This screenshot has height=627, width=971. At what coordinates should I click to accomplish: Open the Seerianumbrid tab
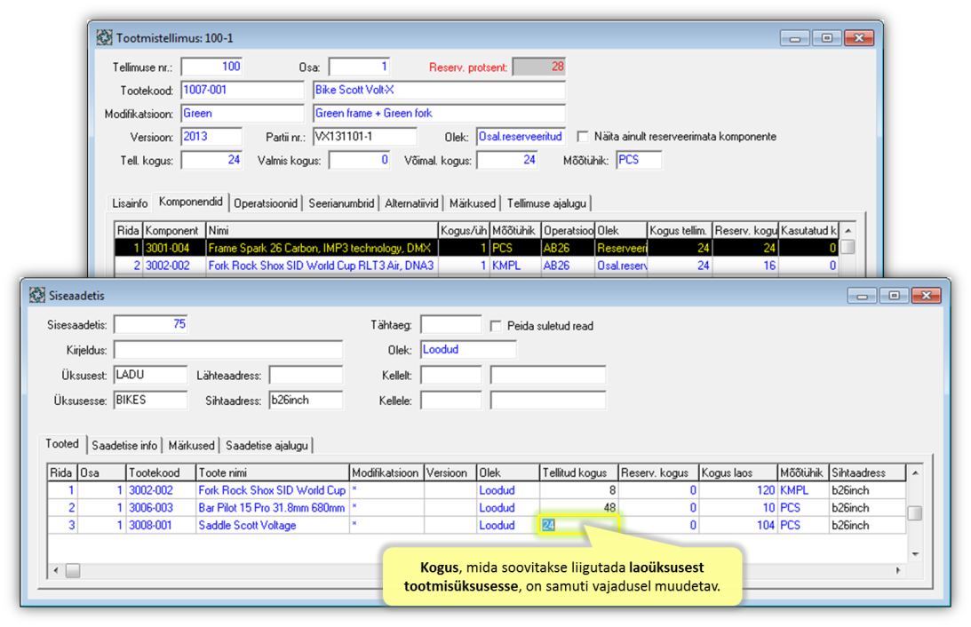(x=340, y=203)
